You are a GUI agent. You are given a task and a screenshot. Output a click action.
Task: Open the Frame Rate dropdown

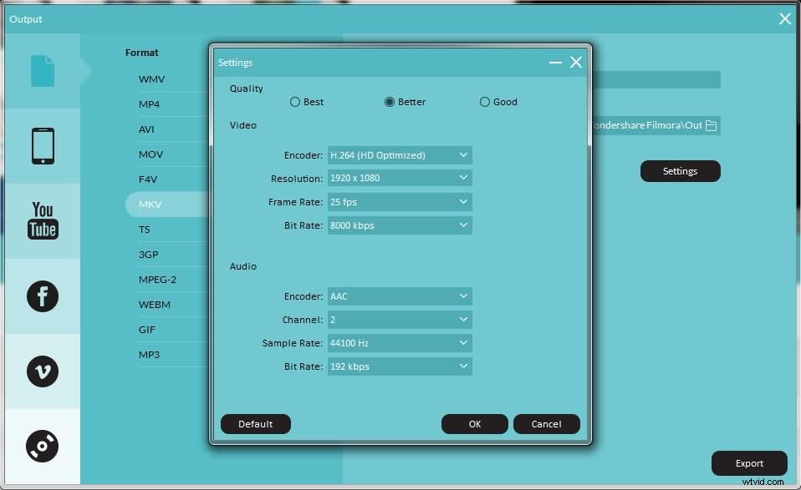[400, 201]
